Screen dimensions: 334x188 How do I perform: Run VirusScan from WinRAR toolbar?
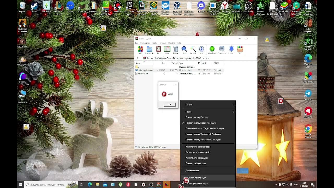[212, 50]
